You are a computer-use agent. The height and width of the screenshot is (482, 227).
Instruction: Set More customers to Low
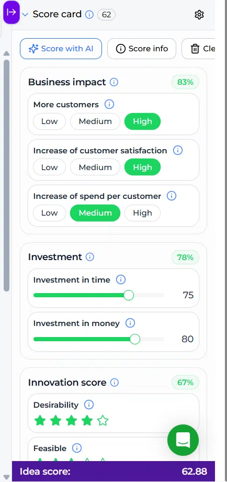pyautogui.click(x=50, y=121)
